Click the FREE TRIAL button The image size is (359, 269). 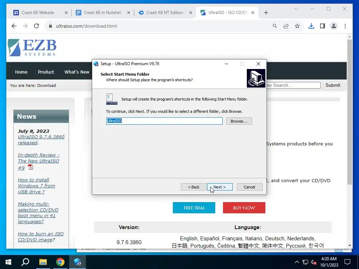coord(194,208)
